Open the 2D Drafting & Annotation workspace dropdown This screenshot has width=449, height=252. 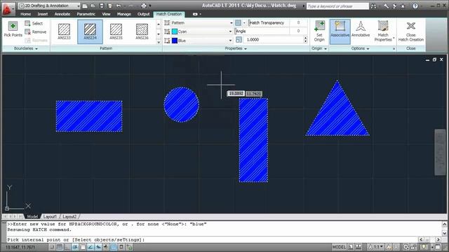49,6
